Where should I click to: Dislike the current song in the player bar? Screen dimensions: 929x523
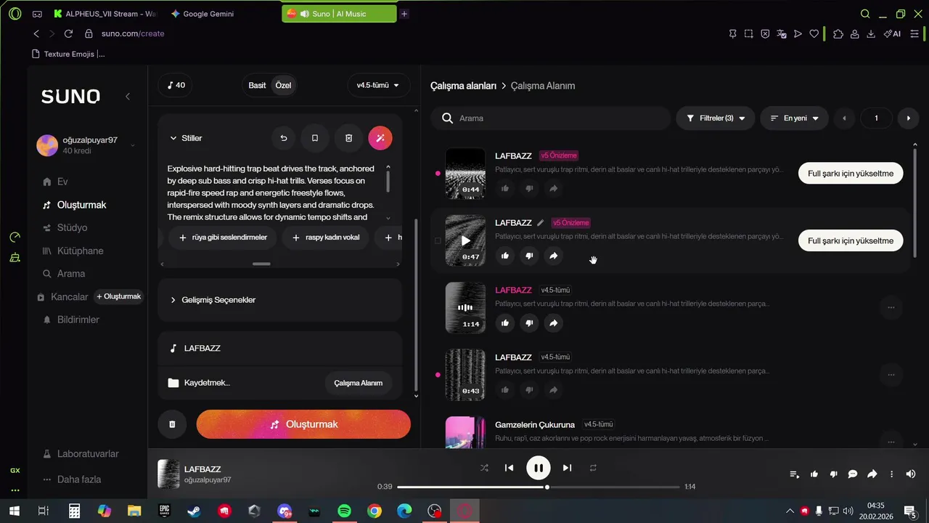point(833,474)
